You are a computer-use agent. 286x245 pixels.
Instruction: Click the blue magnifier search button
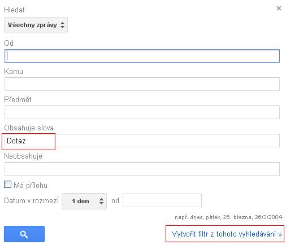click(24, 234)
